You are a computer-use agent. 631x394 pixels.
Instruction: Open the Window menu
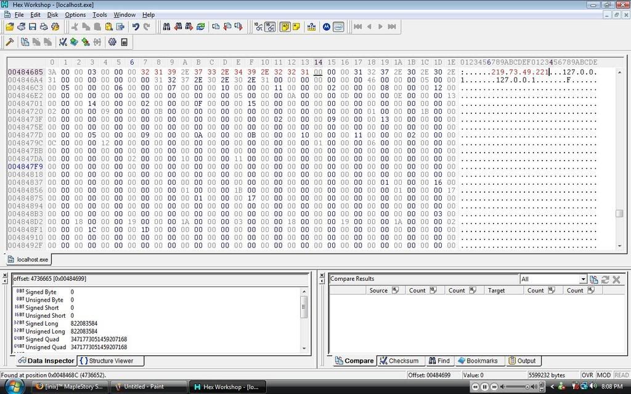pyautogui.click(x=124, y=15)
